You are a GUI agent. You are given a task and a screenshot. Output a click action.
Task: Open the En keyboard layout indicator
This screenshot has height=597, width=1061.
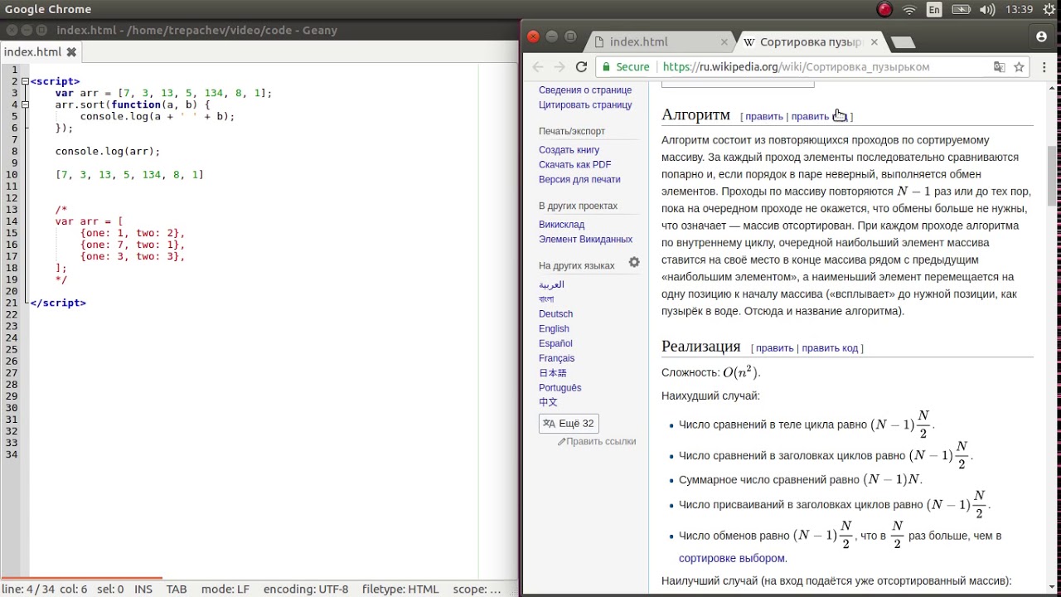tap(934, 10)
